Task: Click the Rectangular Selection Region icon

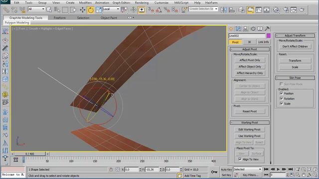Action: 65,10
